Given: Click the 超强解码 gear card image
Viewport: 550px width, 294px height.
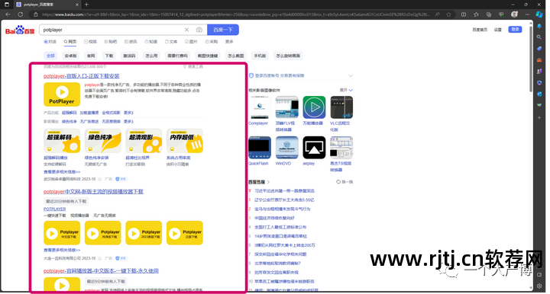Looking at the screenshot, I should (62, 141).
